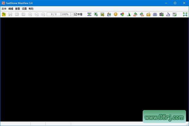Uncheck the 平滑 smoothing checkbox
This screenshot has width=189, height=126.
pyautogui.click(x=76, y=14)
